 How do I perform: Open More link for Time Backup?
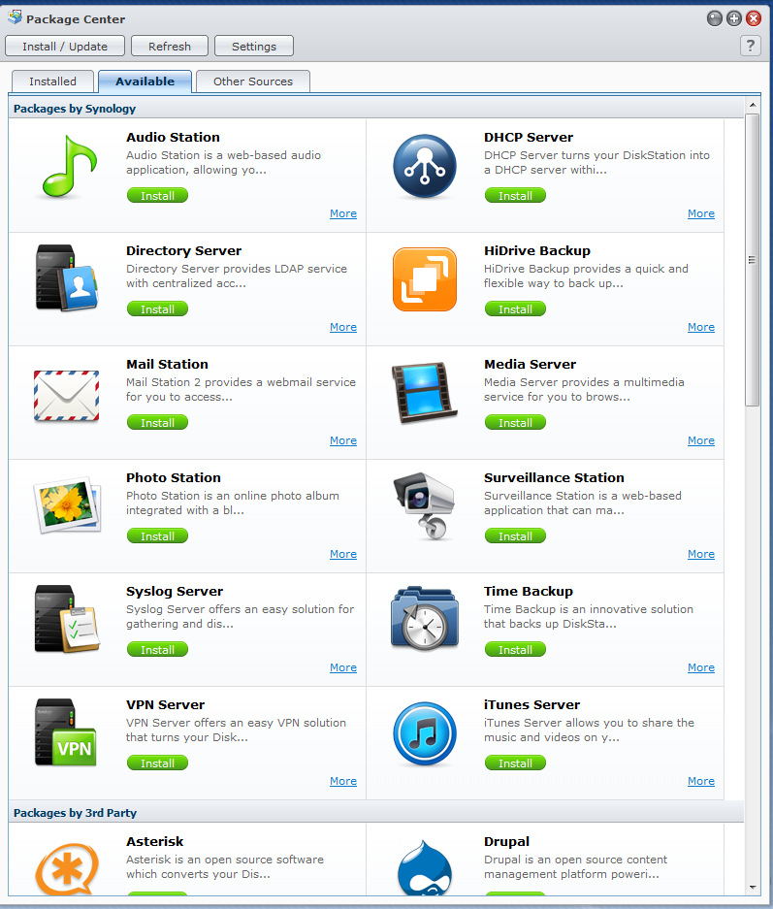[701, 667]
